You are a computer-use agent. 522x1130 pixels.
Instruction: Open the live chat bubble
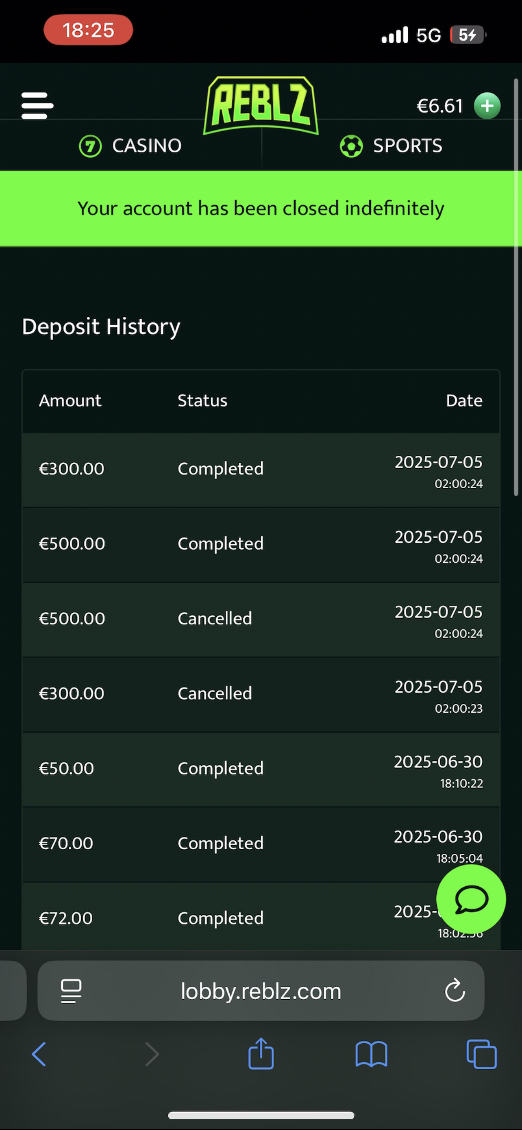coord(471,900)
